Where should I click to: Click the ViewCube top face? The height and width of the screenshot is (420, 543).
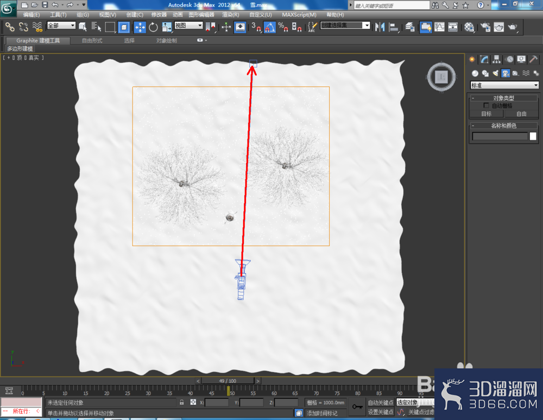coord(441,77)
